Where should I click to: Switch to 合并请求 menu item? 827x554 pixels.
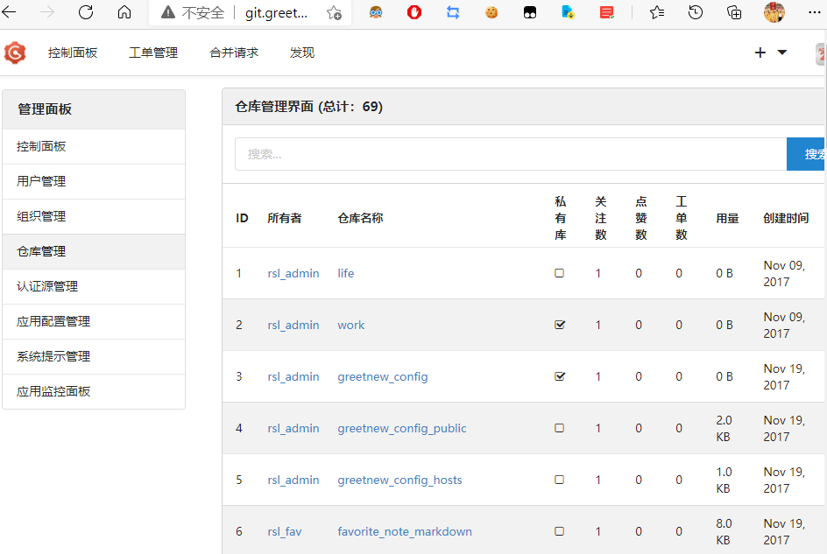232,52
